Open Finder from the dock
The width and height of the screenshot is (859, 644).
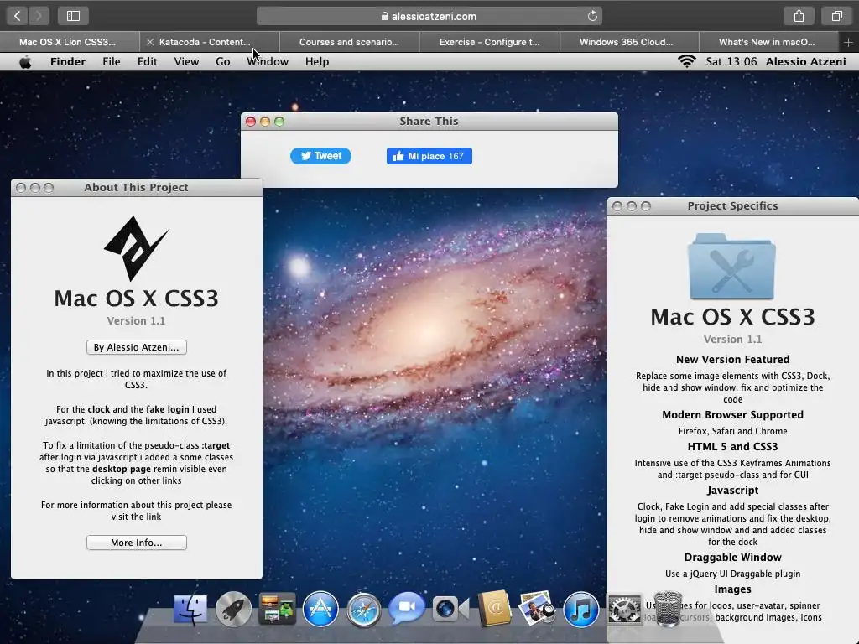coord(190,610)
